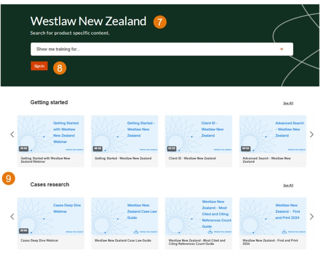Image resolution: width=320 pixels, height=256 pixels.
Task: Open Advanced Search - Westlaw New Zealand thumbnail
Action: click(273, 134)
